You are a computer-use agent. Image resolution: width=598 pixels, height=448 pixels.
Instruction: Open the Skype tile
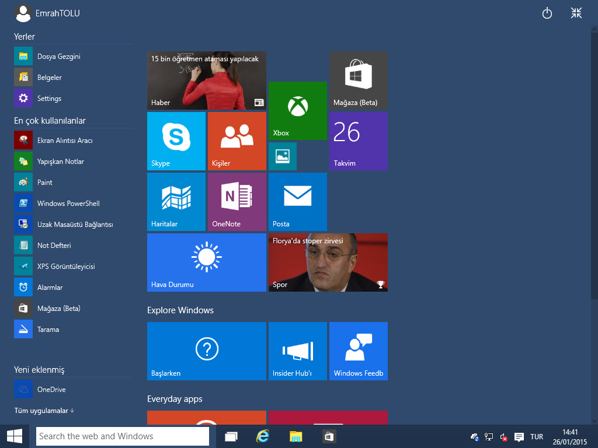176,141
